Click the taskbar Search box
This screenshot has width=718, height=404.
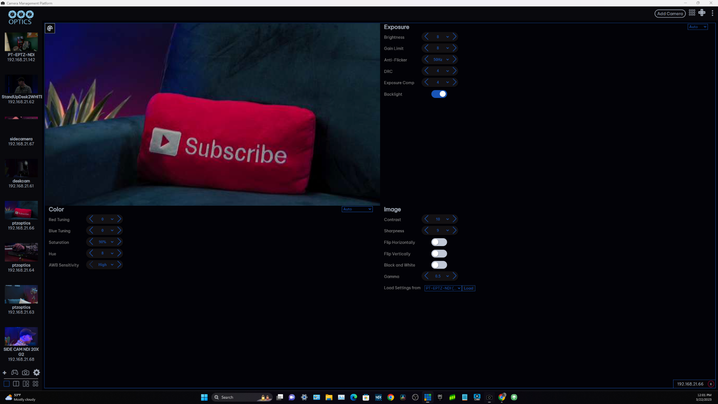(x=242, y=397)
